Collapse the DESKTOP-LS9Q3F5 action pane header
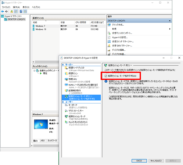The width and height of the screenshot is (183, 165). click(x=170, y=21)
